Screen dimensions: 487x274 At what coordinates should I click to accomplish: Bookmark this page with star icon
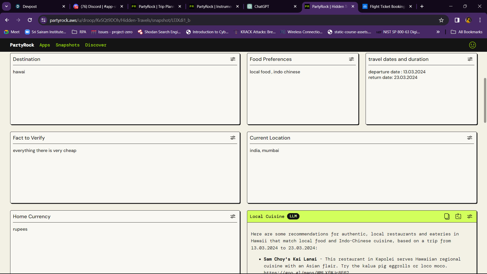pos(441,20)
